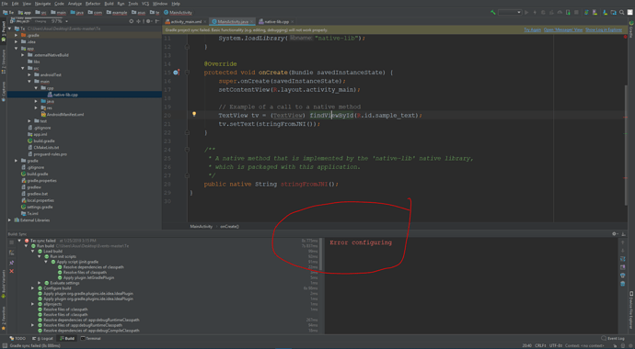The width and height of the screenshot is (635, 349).
Task: Open Project Structure icon in toolbar
Action: 613,13
